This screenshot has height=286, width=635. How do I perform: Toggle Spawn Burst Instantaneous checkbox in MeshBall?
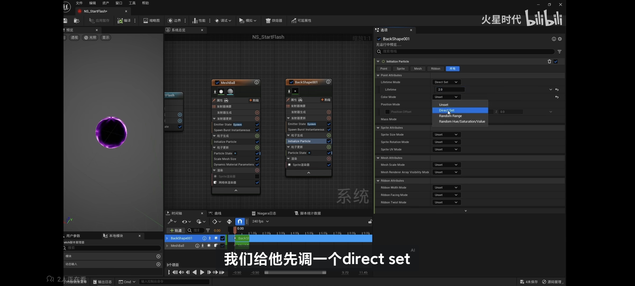coord(257,130)
